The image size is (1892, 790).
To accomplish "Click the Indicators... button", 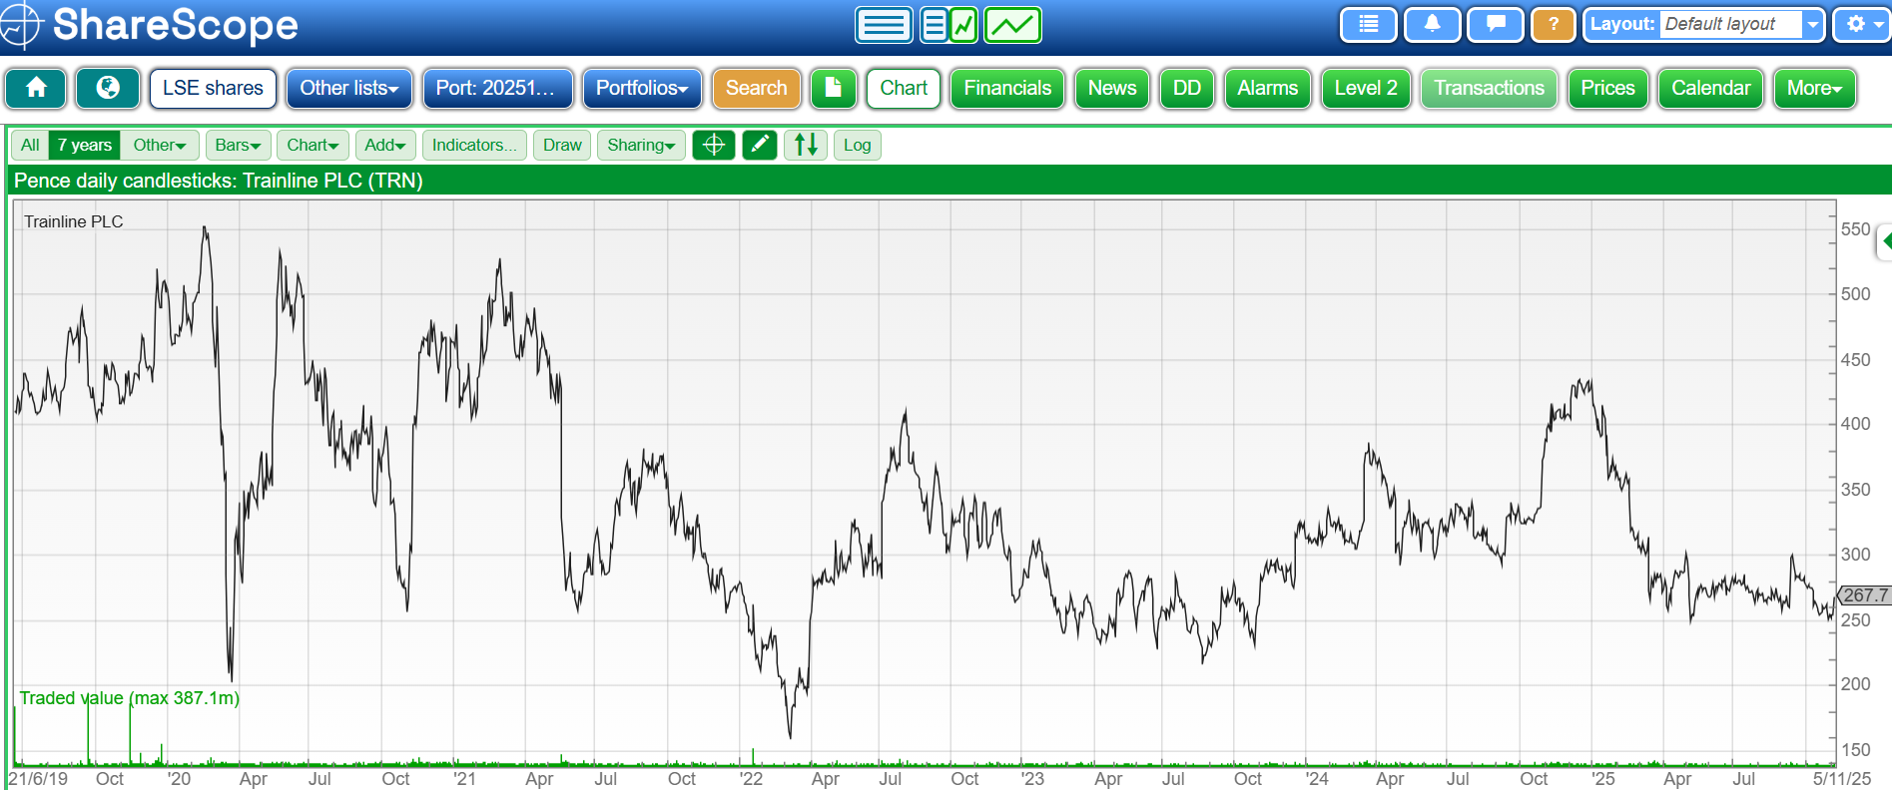I will pos(474,145).
